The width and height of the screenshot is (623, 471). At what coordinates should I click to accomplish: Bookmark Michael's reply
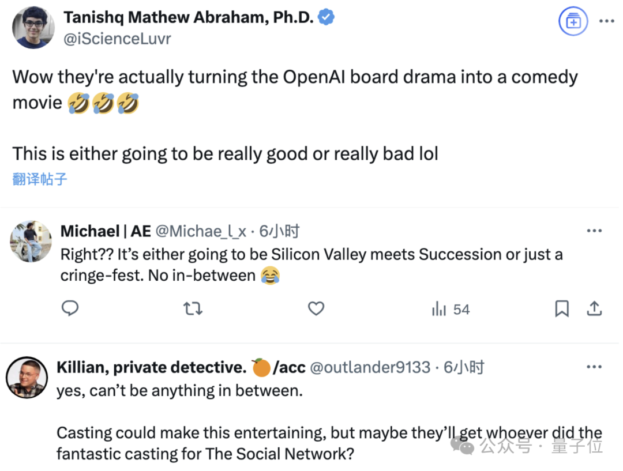pos(561,309)
